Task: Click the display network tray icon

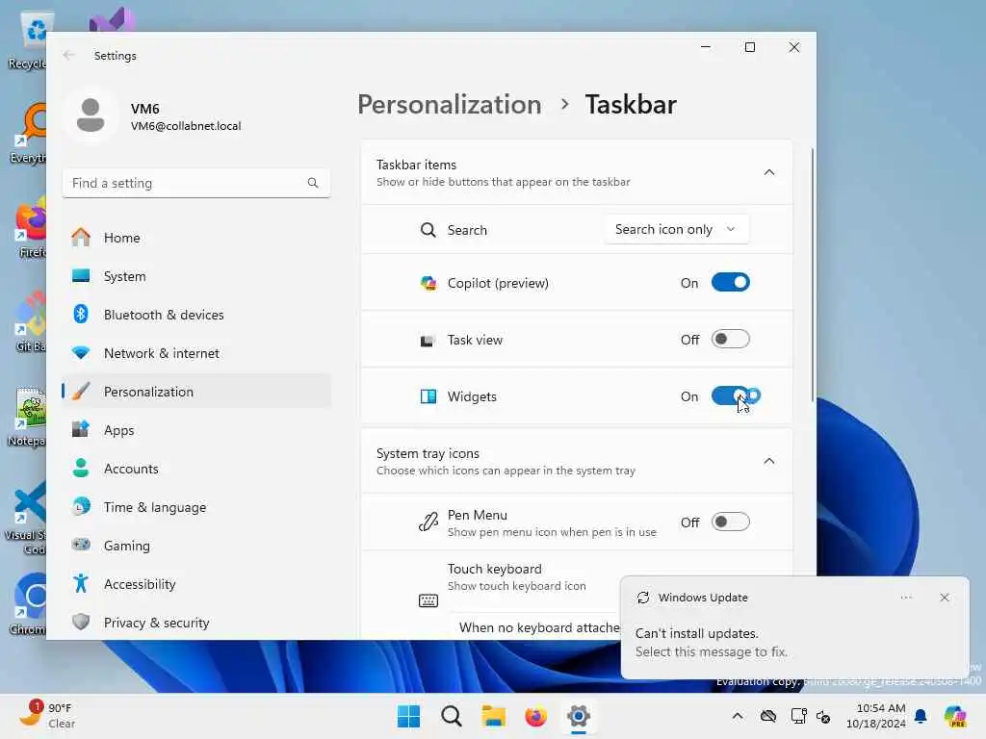Action: (x=798, y=716)
